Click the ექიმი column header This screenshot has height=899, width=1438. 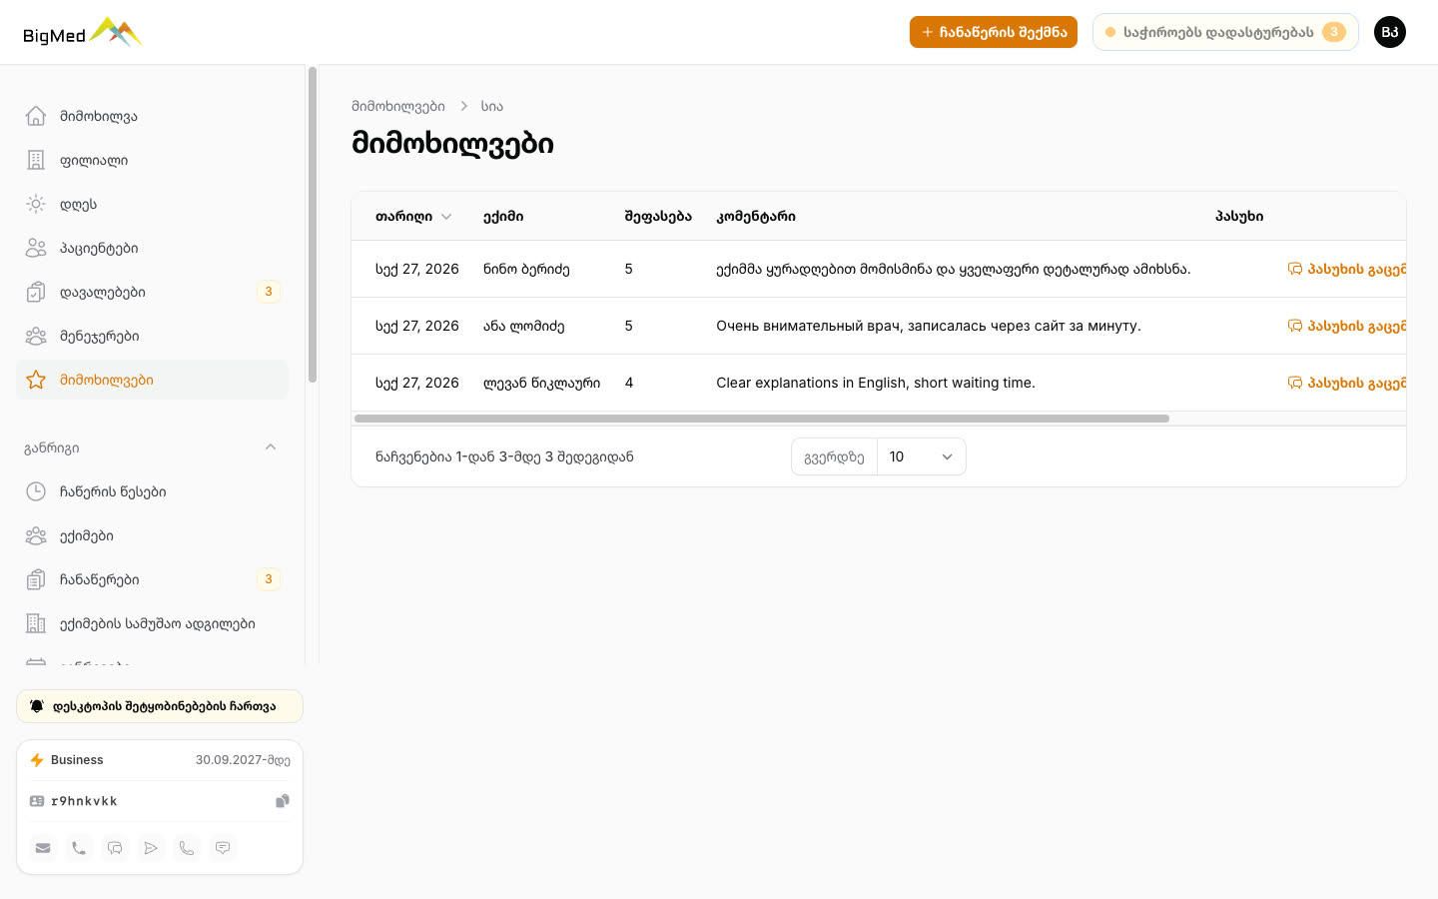click(503, 217)
